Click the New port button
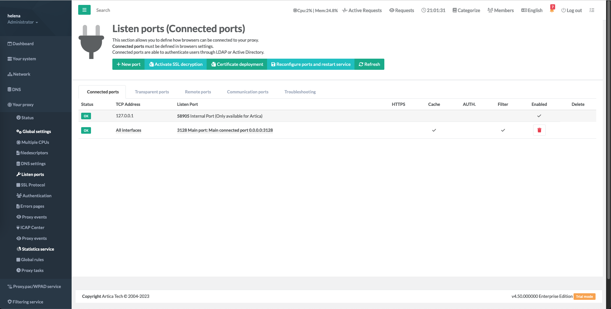This screenshot has width=611, height=309. [x=128, y=65]
